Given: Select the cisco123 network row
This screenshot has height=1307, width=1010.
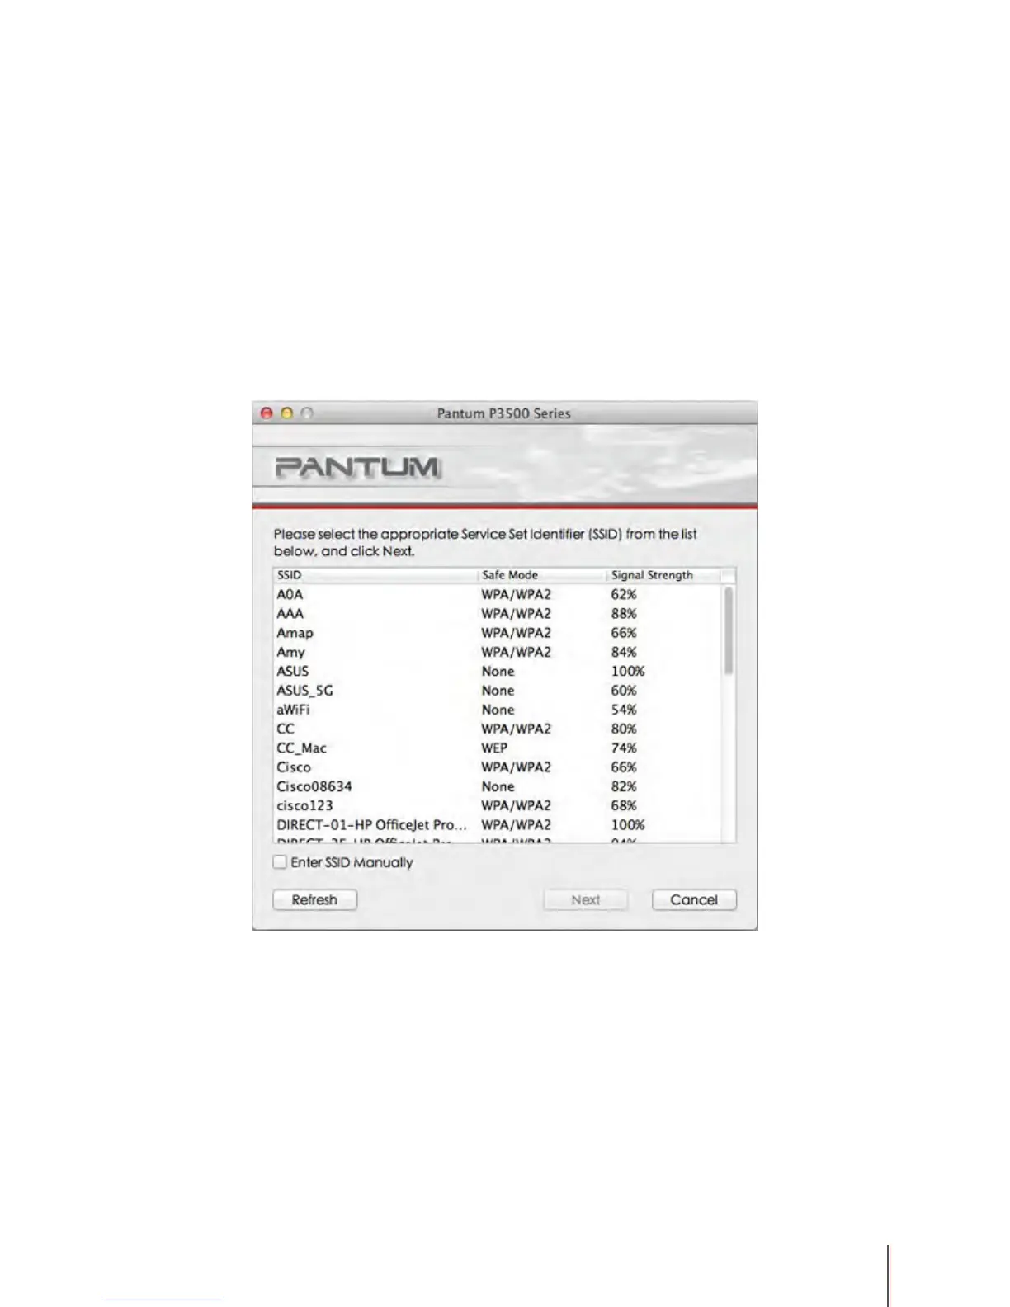Looking at the screenshot, I should (x=498, y=805).
